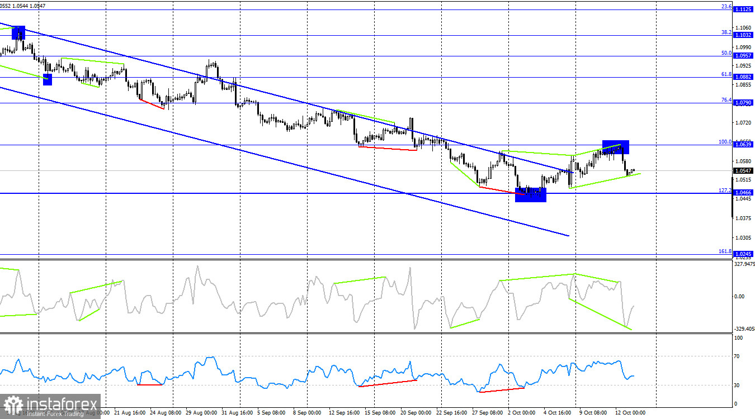Click the 1.0882 price tag

pyautogui.click(x=743, y=77)
